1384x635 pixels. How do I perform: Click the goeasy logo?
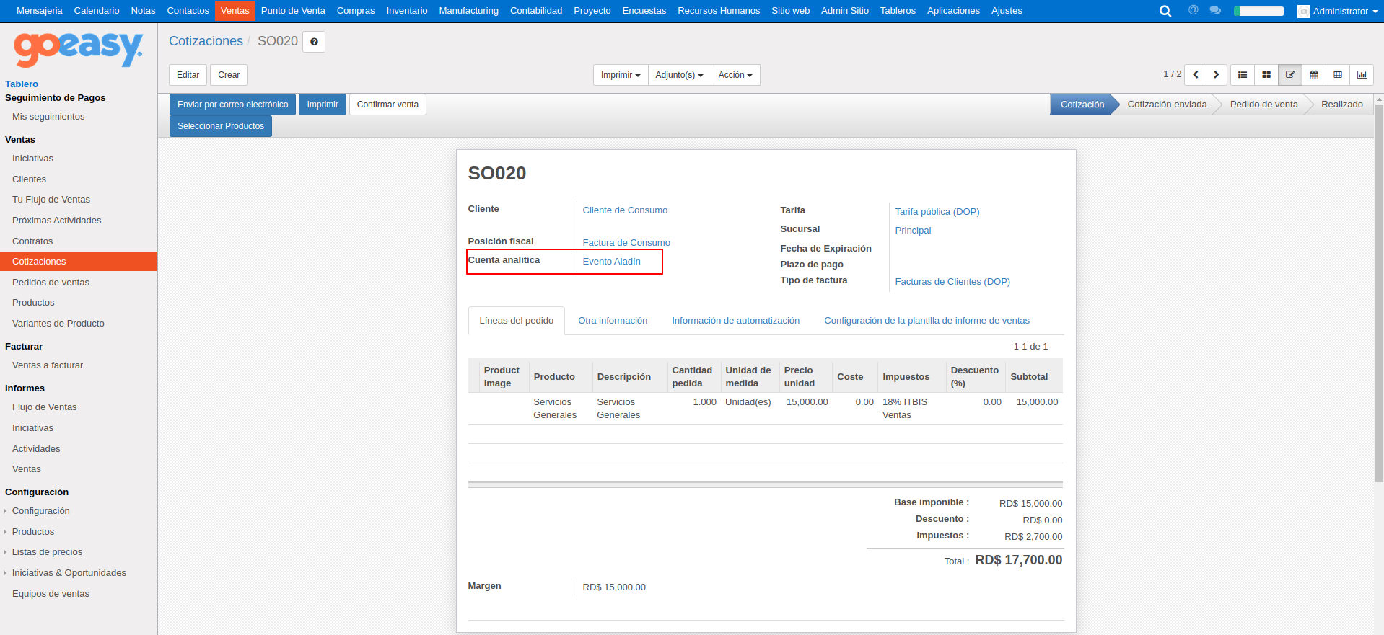pyautogui.click(x=78, y=49)
